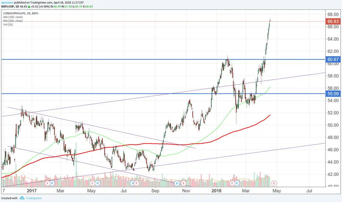Viewport: 342px width, 202px height.
Task: Click the green up-arrow price change indicator
Action: (x=29, y=7)
